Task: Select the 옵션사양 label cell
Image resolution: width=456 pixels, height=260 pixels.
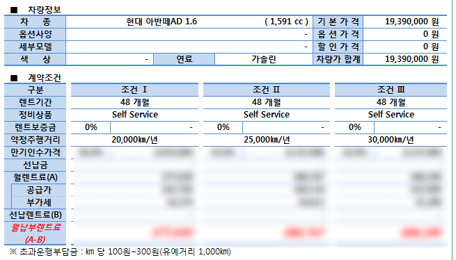Action: pos(36,35)
